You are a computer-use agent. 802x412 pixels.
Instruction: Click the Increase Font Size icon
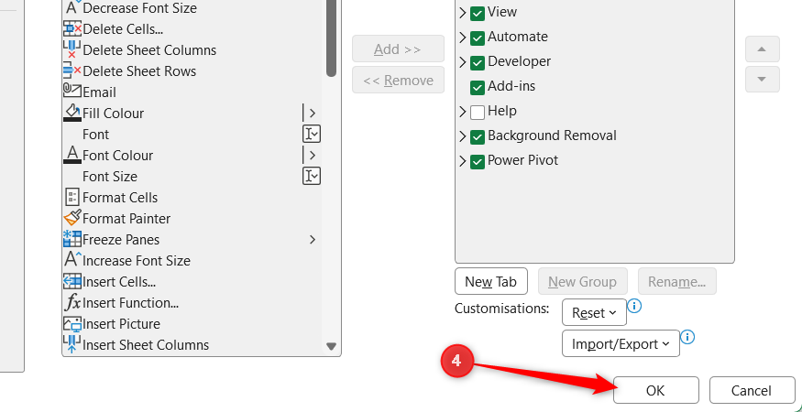click(72, 260)
